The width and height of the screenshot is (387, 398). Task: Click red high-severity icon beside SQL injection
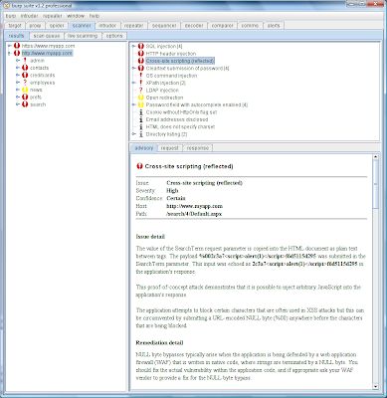(141, 46)
